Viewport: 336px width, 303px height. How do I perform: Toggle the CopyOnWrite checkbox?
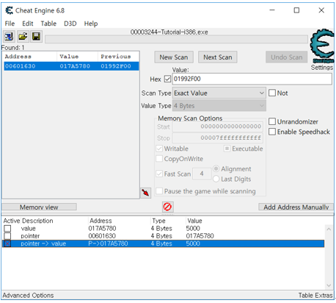click(x=159, y=159)
